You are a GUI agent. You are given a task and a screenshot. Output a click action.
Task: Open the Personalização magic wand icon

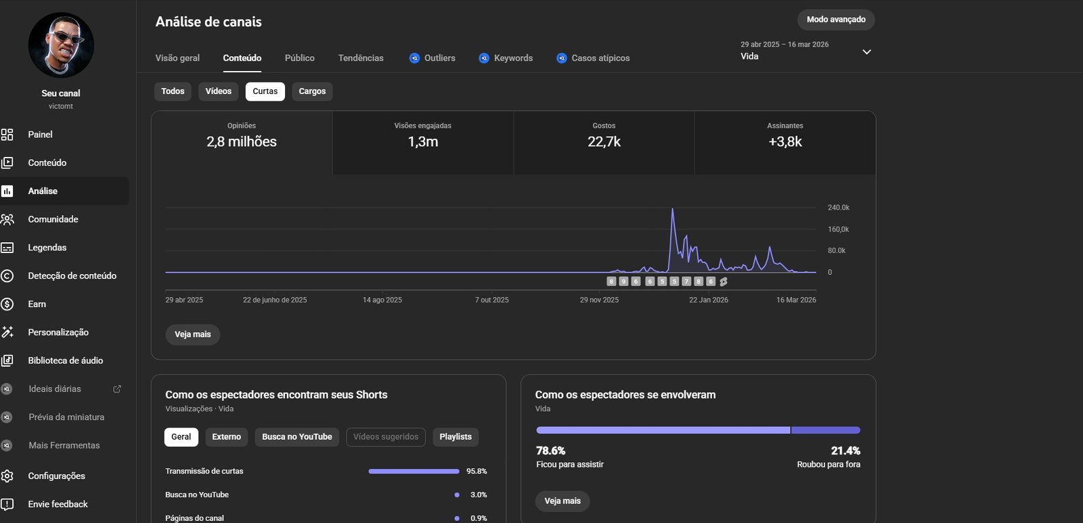pos(7,332)
